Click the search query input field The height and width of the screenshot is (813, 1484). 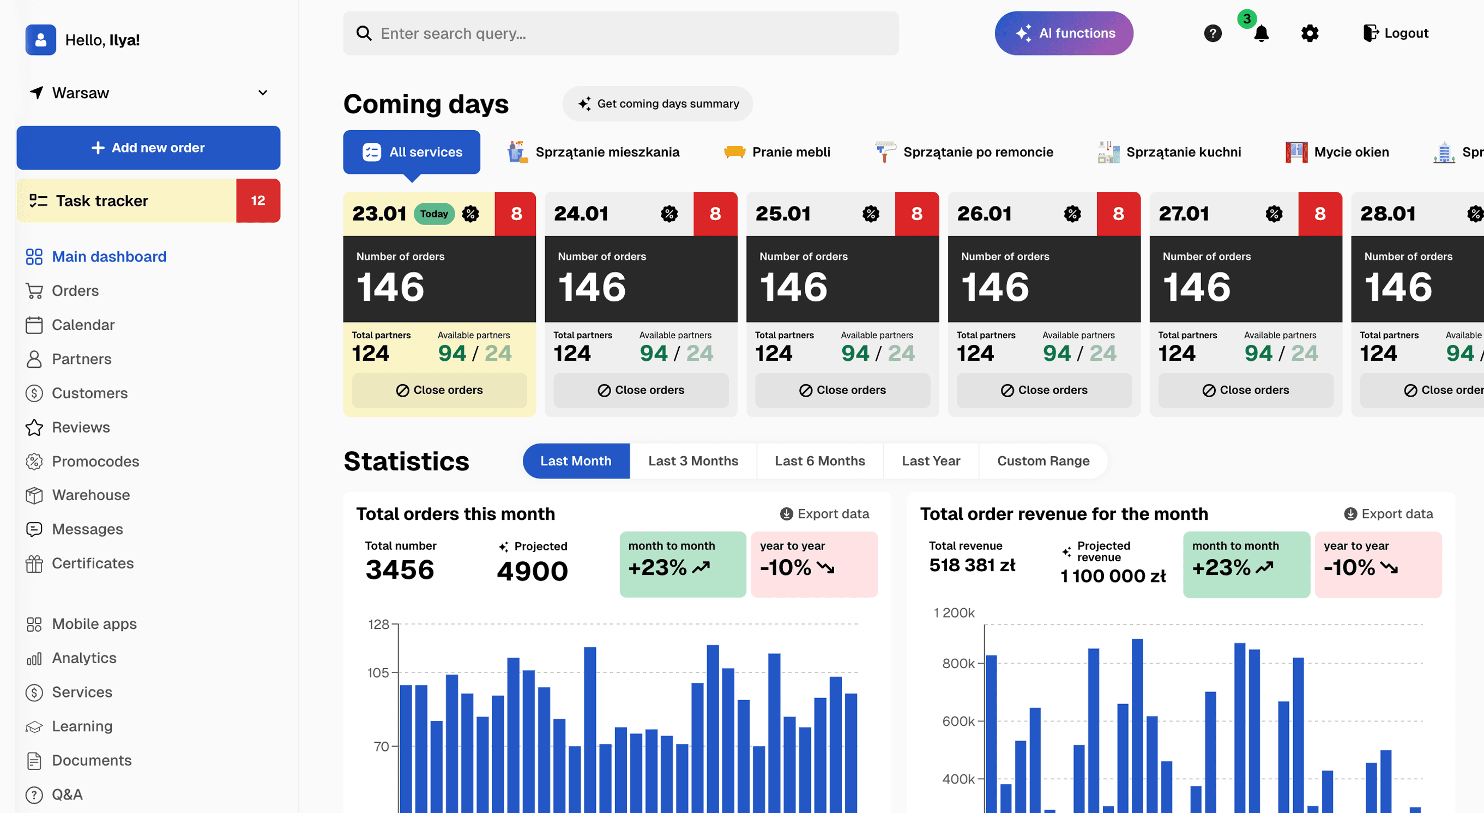(x=620, y=33)
